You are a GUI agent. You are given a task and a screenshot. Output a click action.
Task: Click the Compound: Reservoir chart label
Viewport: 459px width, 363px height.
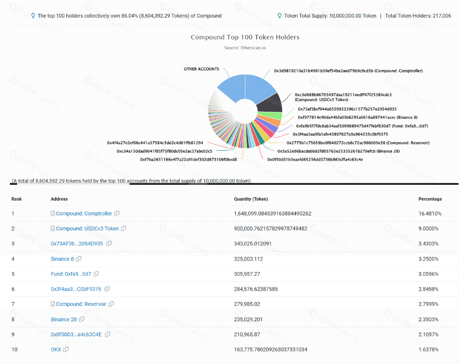tap(358, 143)
